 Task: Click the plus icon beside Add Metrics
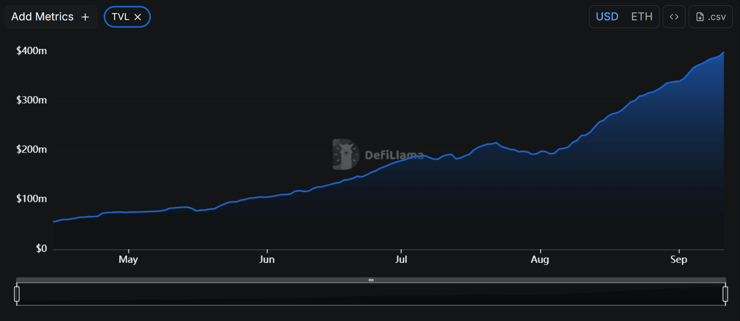click(85, 17)
